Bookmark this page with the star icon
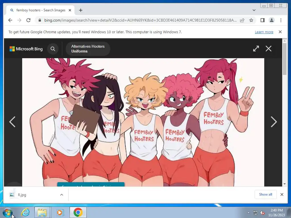 (x=251, y=20)
